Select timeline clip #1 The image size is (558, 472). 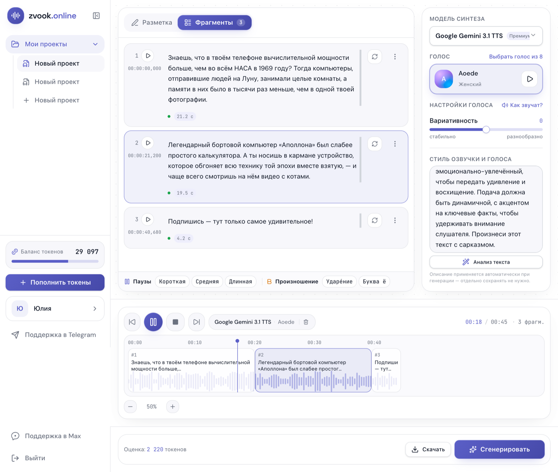pyautogui.click(x=191, y=370)
